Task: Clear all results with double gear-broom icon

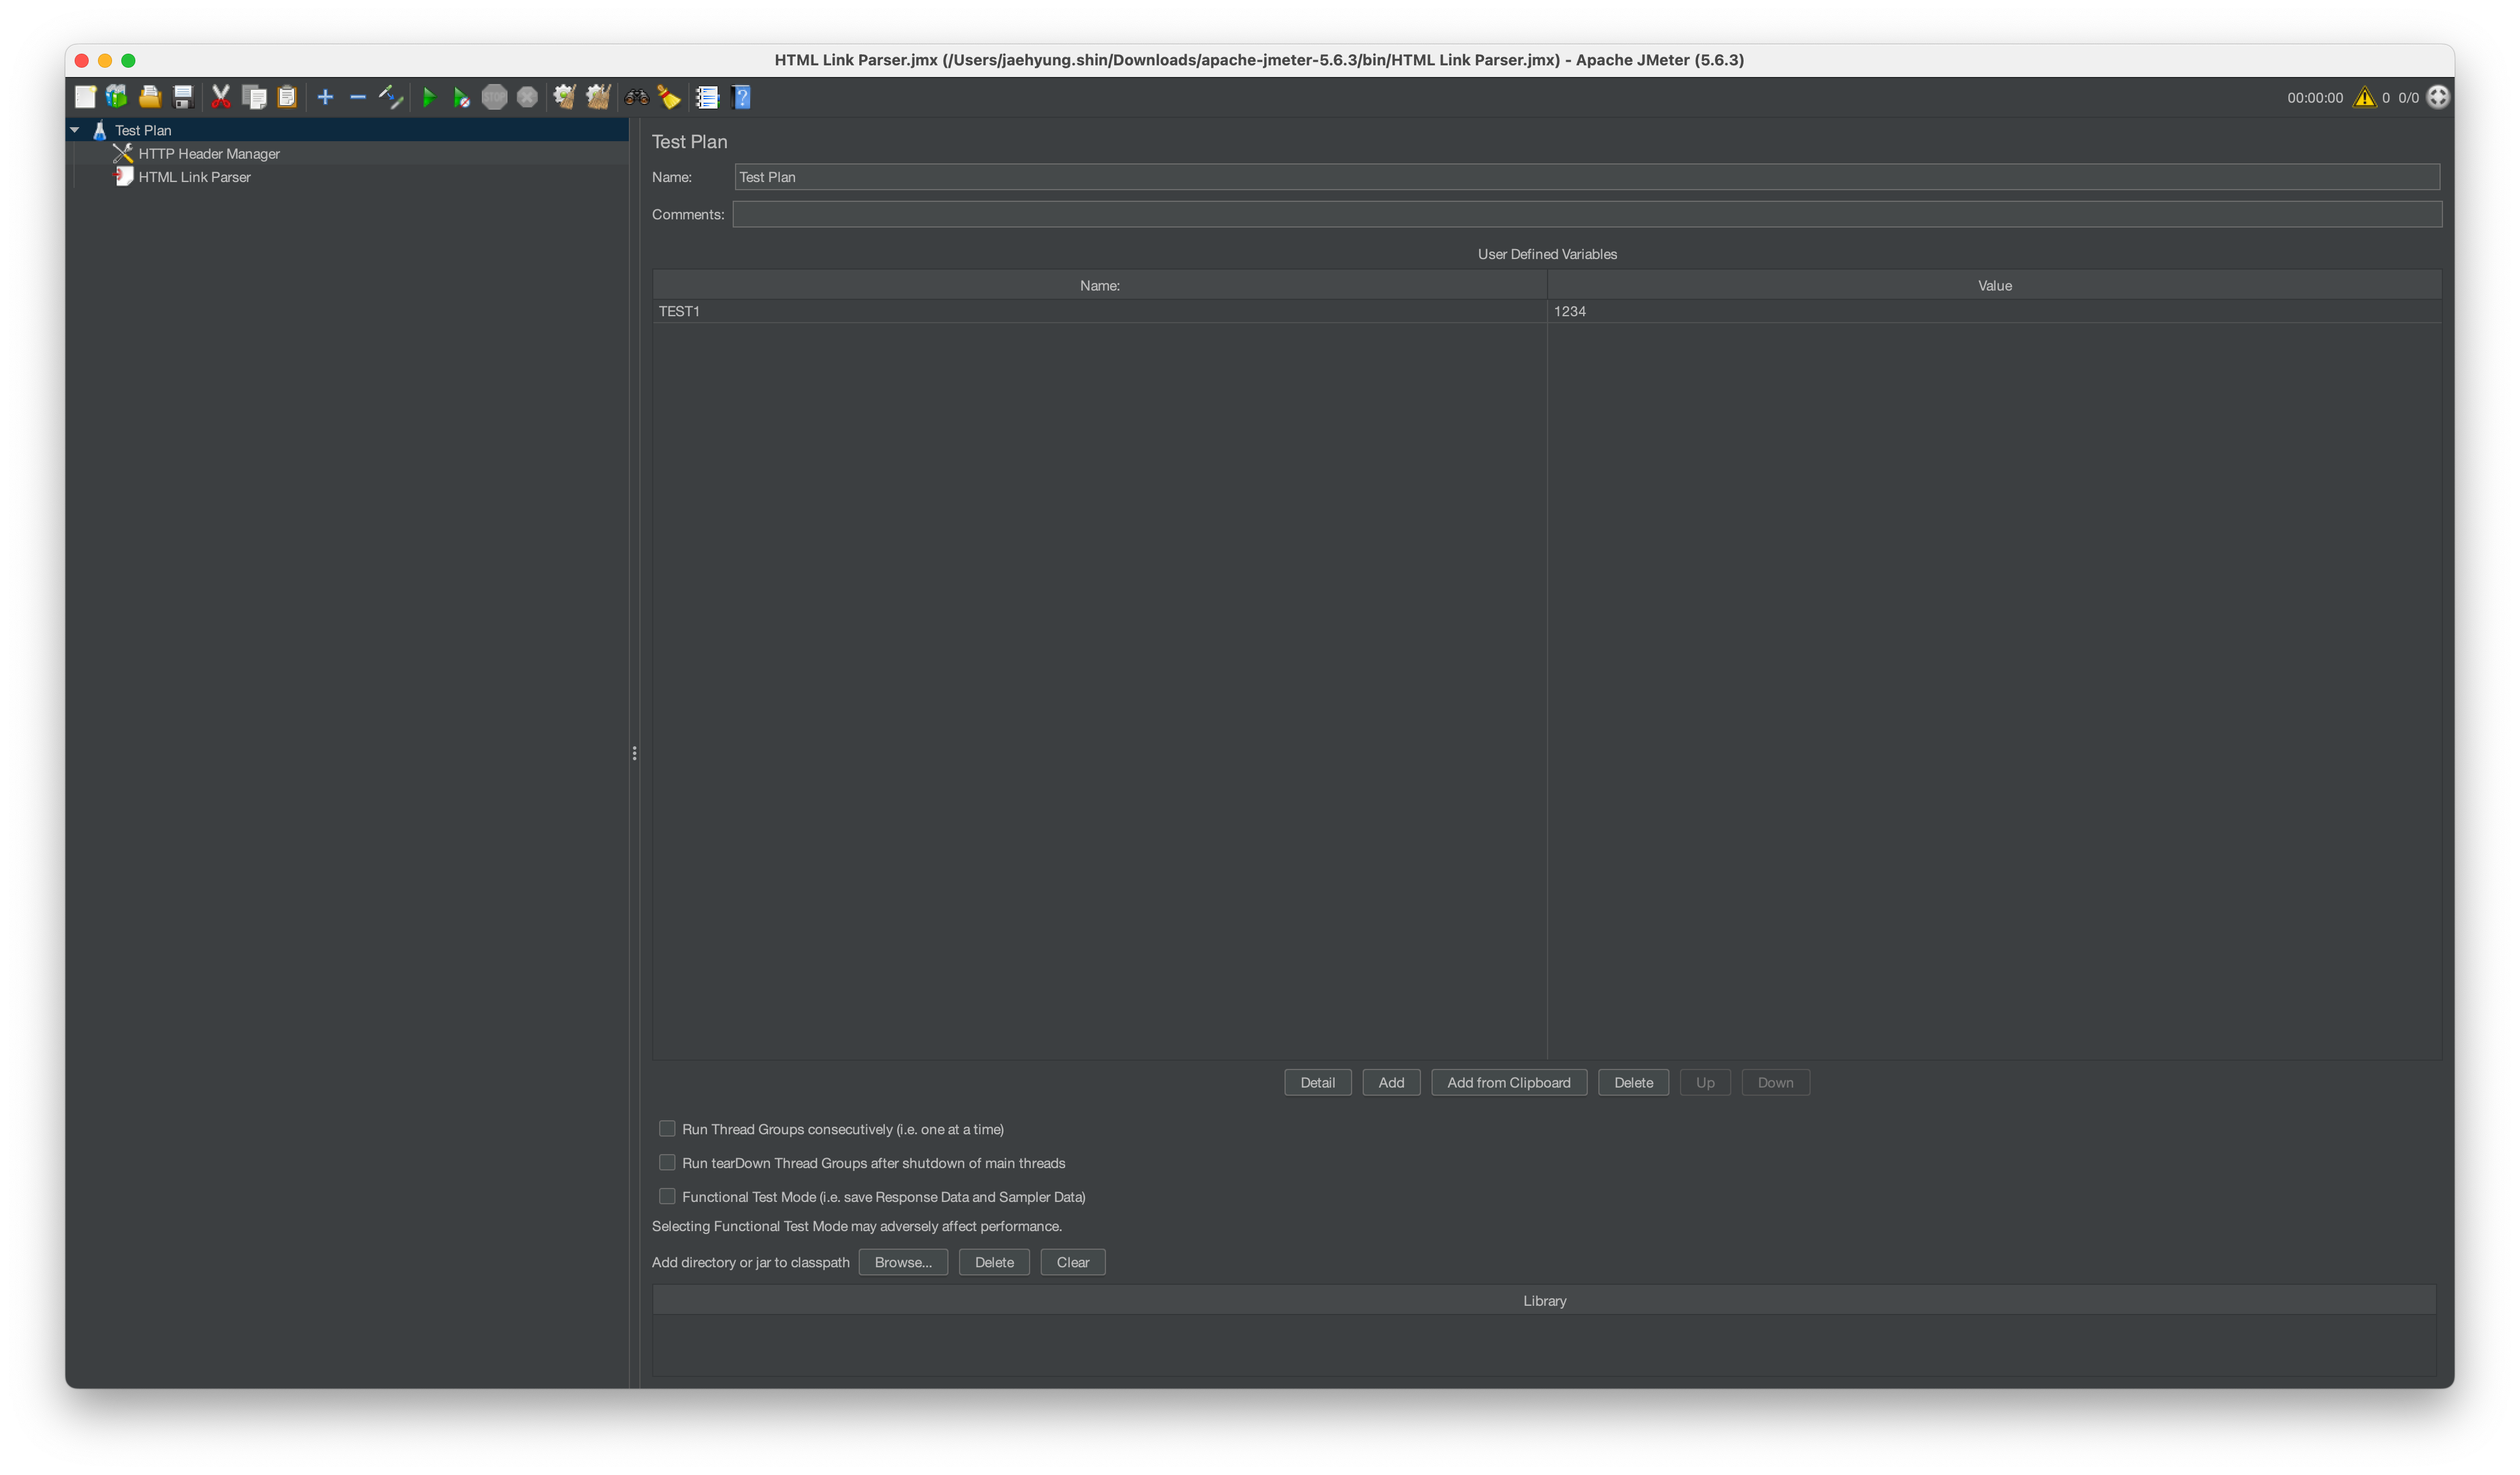Action: pyautogui.click(x=598, y=97)
